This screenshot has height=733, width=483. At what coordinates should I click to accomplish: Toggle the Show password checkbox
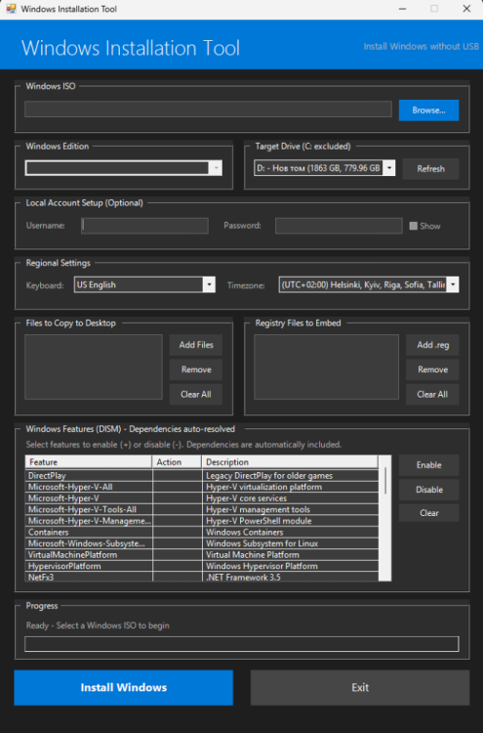click(413, 226)
